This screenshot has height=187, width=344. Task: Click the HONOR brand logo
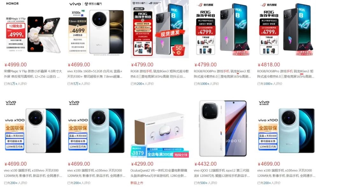[x=12, y=4]
